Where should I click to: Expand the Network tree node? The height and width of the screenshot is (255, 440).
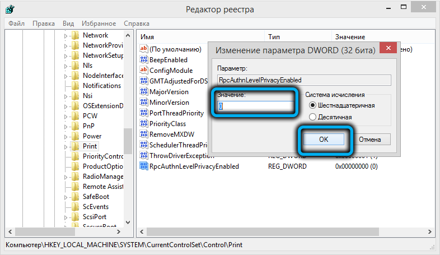click(x=65, y=36)
